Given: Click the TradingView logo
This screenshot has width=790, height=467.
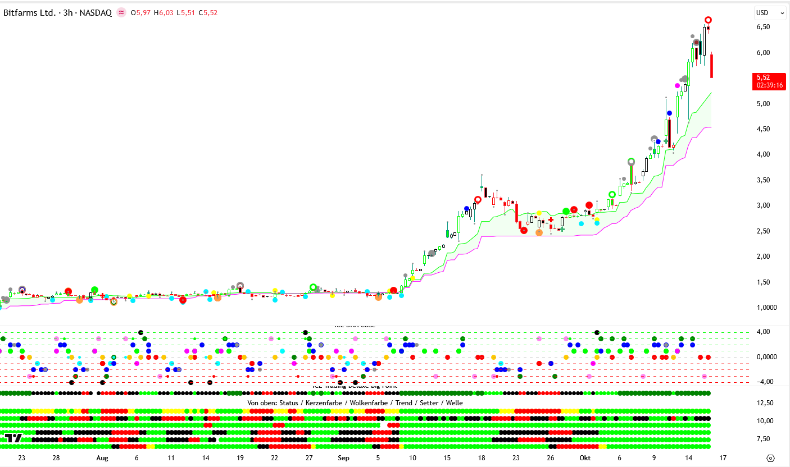Looking at the screenshot, I should click(x=13, y=438).
